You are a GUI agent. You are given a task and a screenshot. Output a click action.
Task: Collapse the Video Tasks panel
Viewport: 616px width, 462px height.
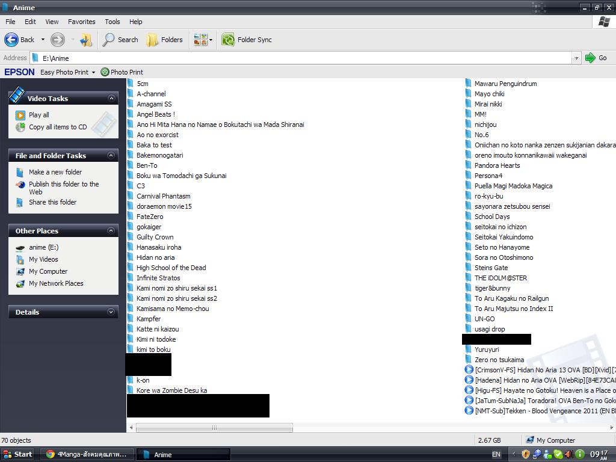click(x=111, y=98)
